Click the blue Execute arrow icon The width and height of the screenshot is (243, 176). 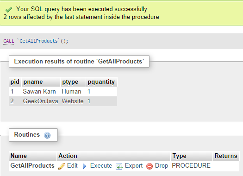point(84,166)
